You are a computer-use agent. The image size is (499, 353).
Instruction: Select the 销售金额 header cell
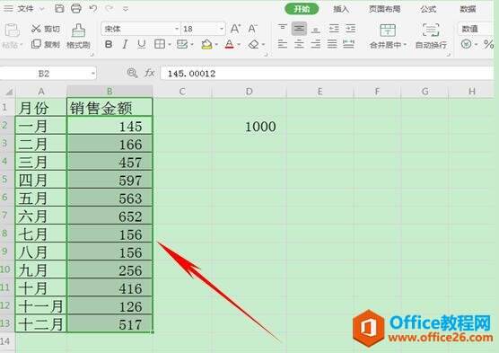[x=109, y=108]
